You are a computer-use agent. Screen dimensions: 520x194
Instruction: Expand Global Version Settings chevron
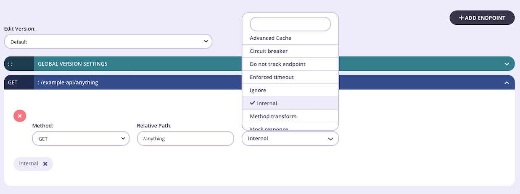coord(507,64)
